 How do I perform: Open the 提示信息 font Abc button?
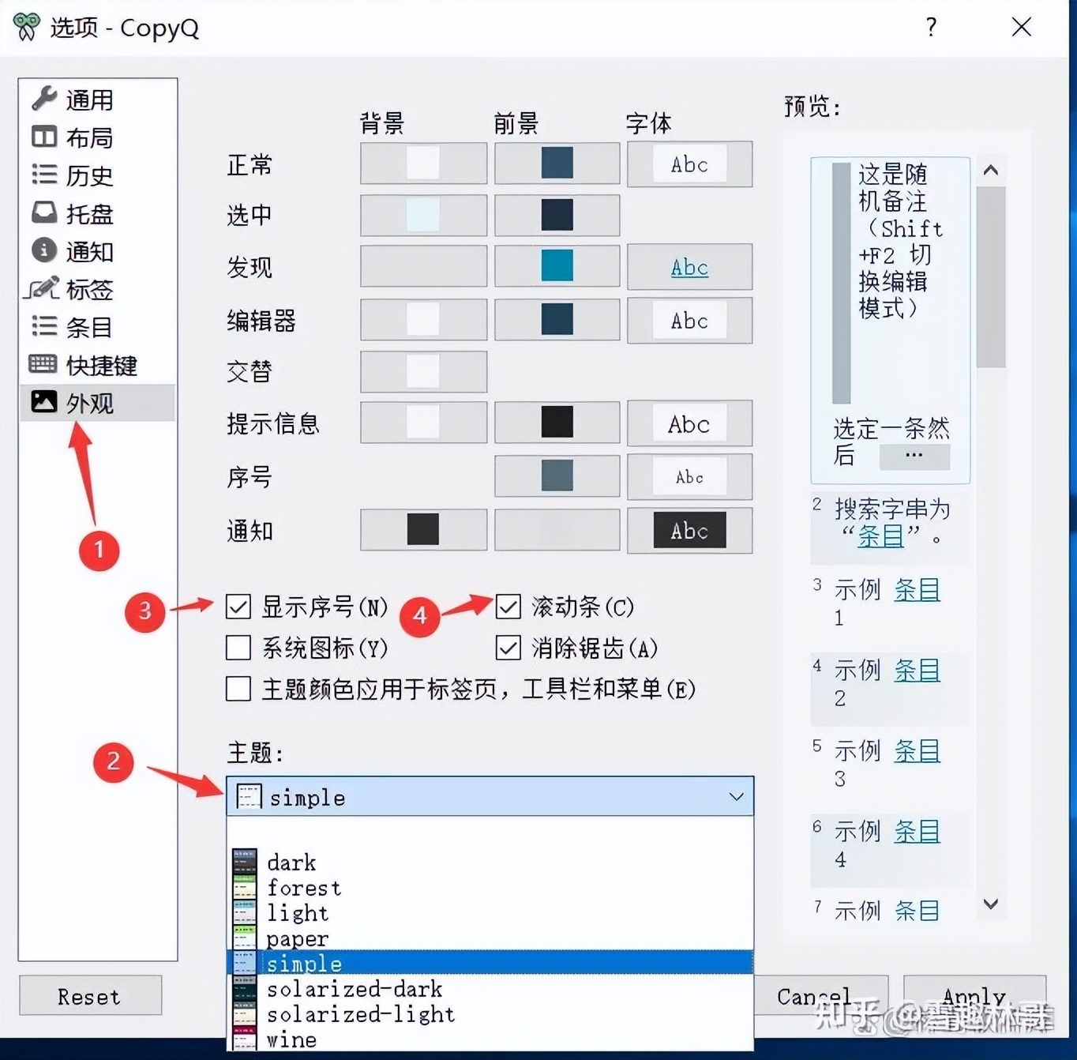[689, 423]
